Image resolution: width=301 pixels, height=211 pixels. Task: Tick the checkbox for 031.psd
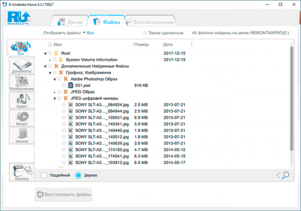point(64,85)
